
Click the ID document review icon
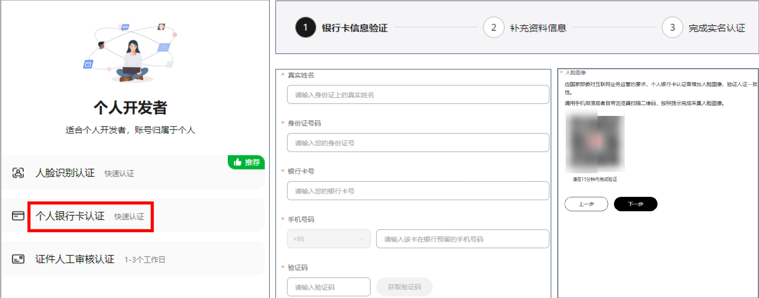tap(18, 259)
